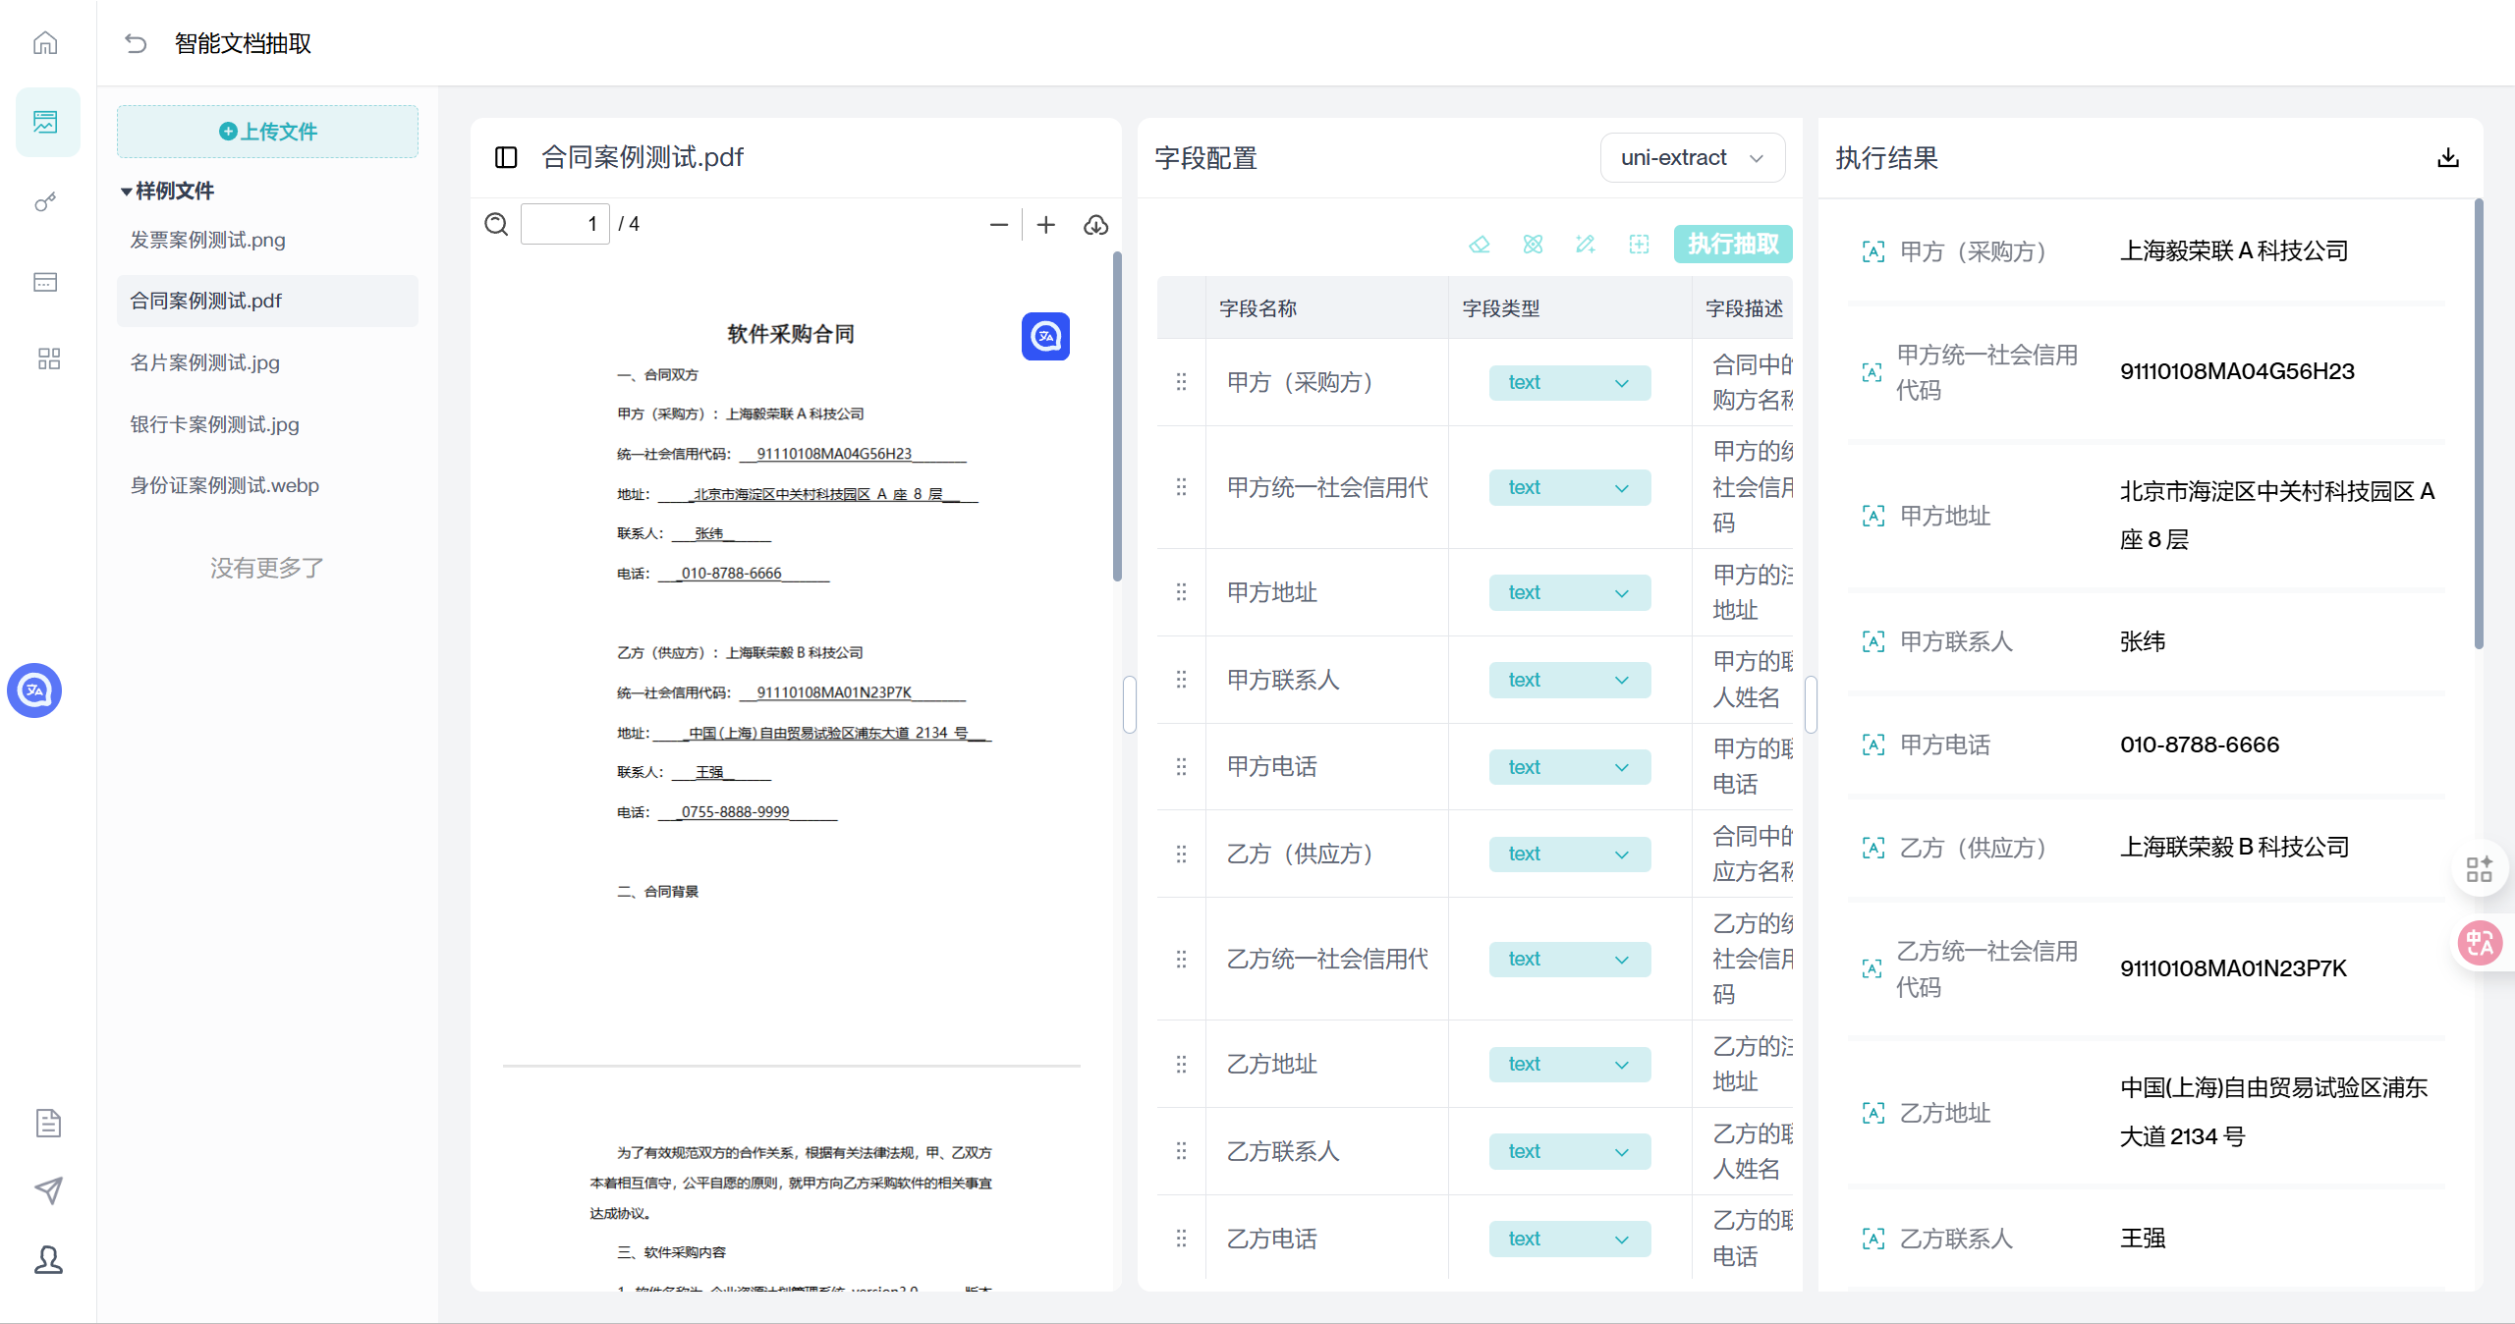The image size is (2515, 1324).
Task: Click the search magnifier in PDF viewer
Action: [x=496, y=225]
